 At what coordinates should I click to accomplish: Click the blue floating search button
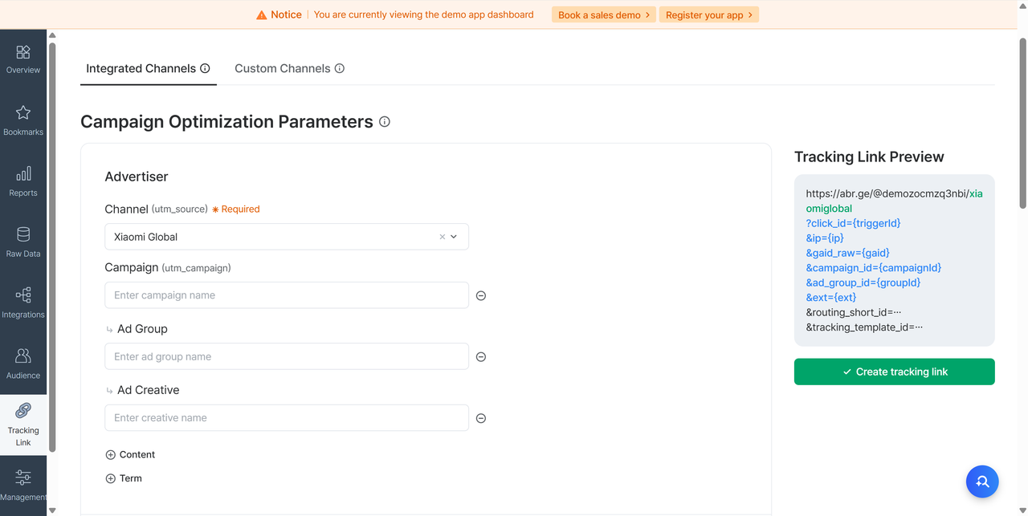(981, 481)
